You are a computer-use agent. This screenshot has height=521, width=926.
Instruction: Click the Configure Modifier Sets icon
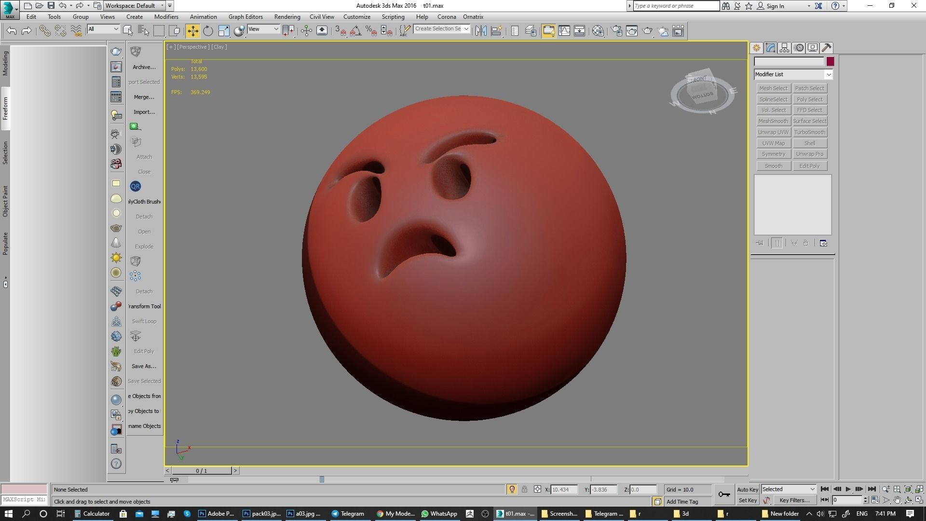tap(823, 243)
